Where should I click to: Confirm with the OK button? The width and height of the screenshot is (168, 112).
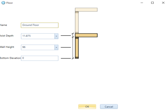[x=87, y=106]
